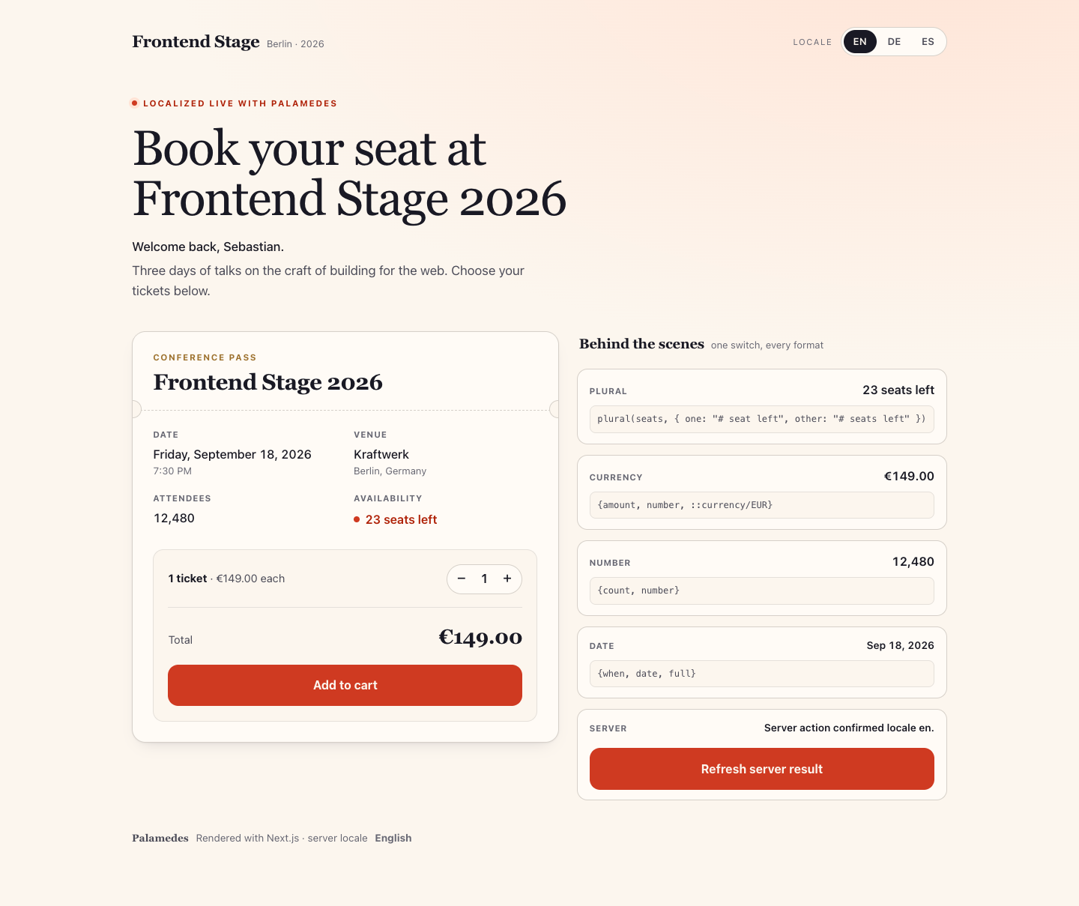
Task: Switch locale to ES
Action: pos(928,42)
